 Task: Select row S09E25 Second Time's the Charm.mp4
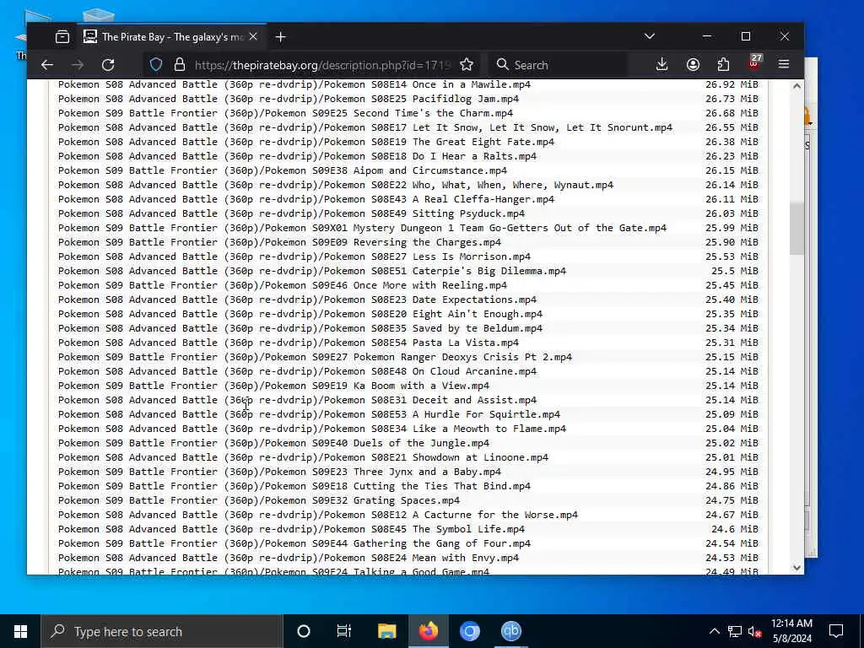pyautogui.click(x=408, y=113)
